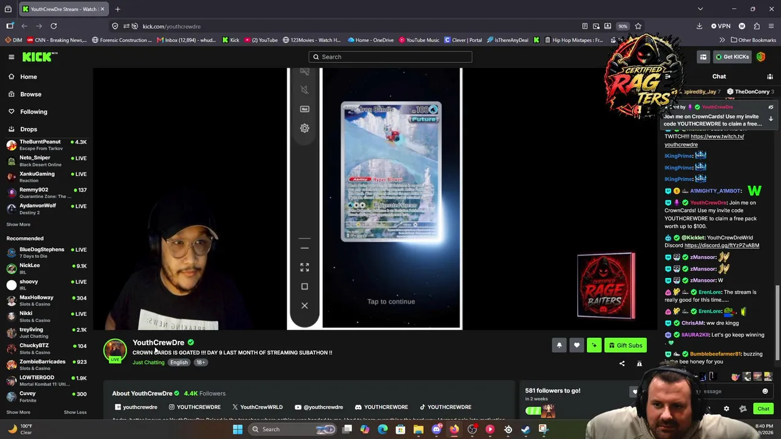
Task: Open the browser reader view icon
Action: 585,26
